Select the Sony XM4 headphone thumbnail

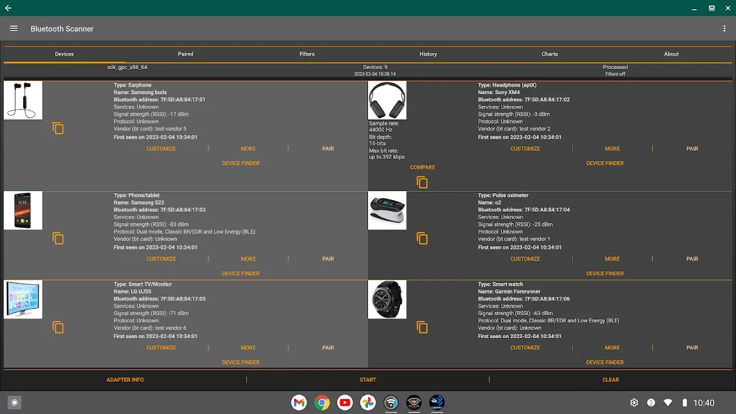387,100
